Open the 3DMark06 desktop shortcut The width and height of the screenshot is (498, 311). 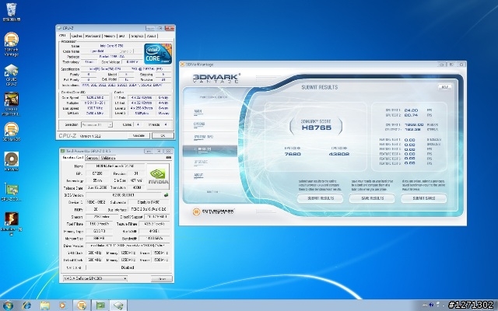point(11,130)
